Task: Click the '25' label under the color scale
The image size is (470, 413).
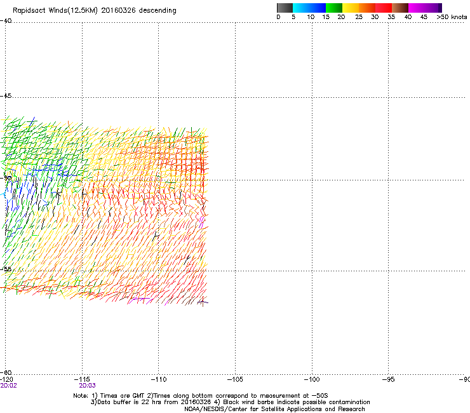Action: pos(359,17)
